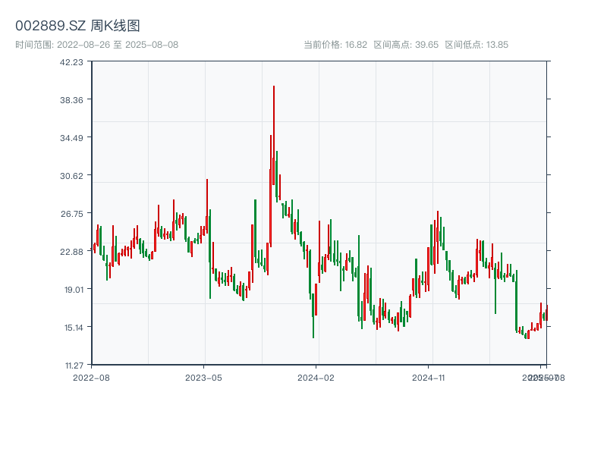Viewport: 607px width, 455px height.
Task: Click the y-axis label 38.36
Action: tap(71, 100)
